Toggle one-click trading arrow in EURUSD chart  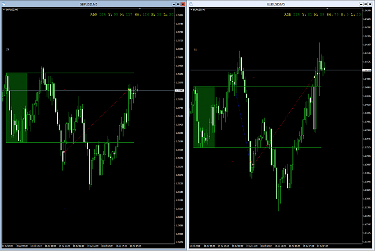pyautogui.click(x=191, y=10)
